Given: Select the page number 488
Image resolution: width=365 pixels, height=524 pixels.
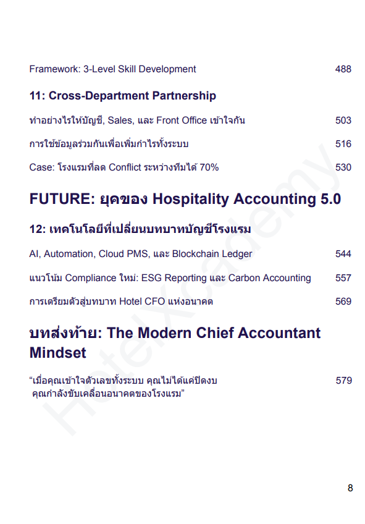Looking at the screenshot, I should coord(343,69).
